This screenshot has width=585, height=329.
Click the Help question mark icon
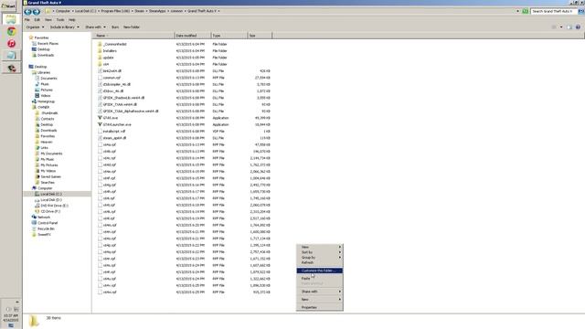(578, 27)
